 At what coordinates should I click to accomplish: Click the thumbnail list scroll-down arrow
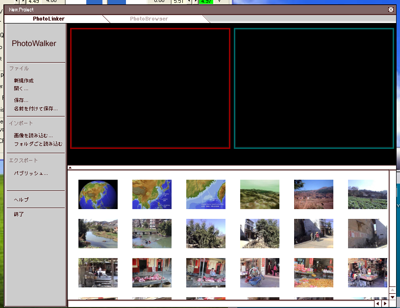pos(392,297)
